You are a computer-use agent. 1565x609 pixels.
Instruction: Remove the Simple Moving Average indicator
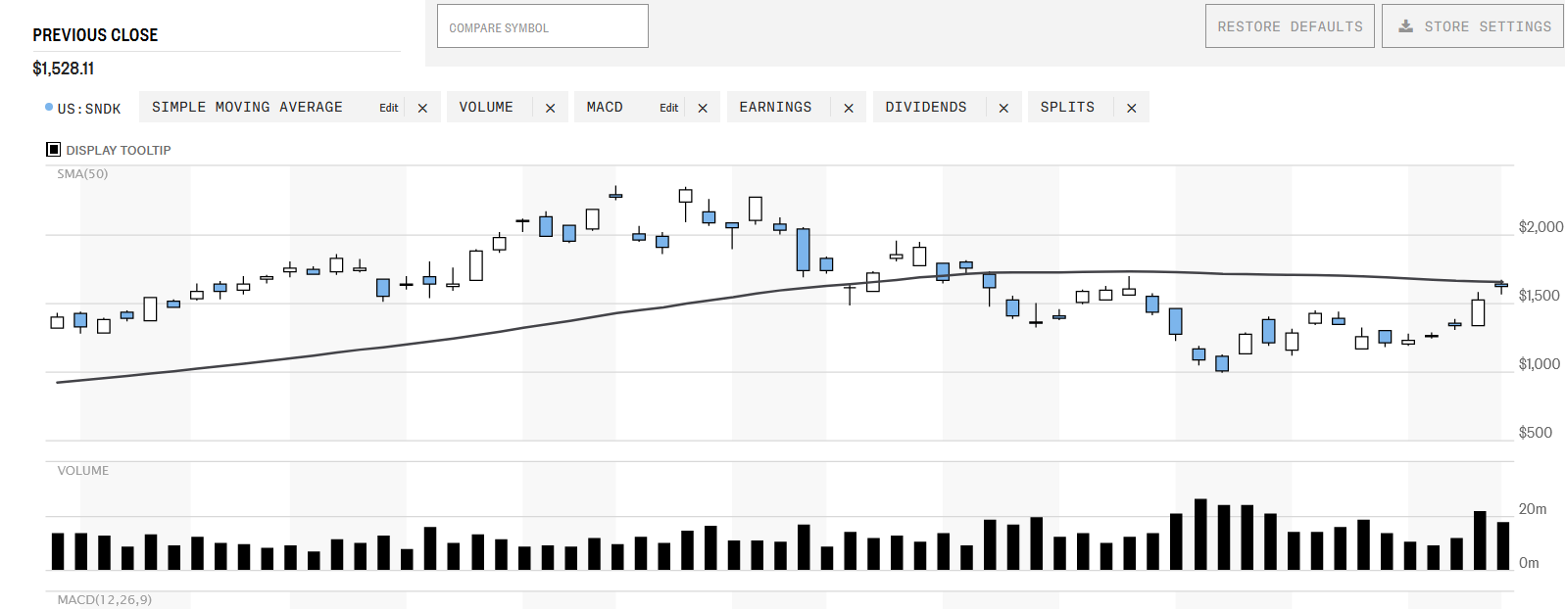tap(422, 108)
